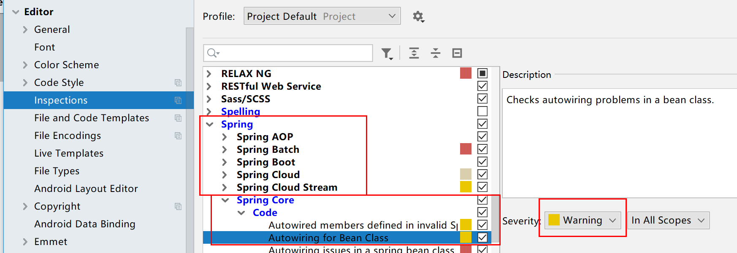Collapse the Editor settings section
The height and width of the screenshot is (253, 737).
(x=16, y=12)
